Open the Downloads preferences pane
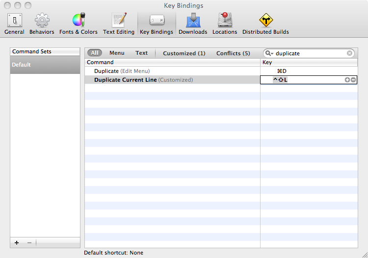 193,24
